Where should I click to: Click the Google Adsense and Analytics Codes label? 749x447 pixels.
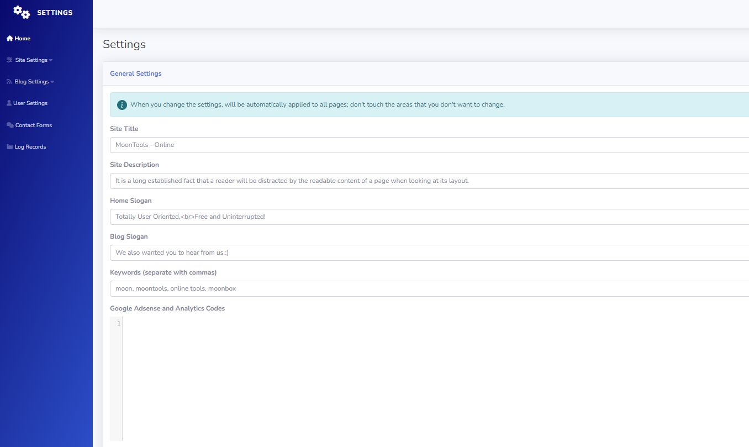point(167,308)
